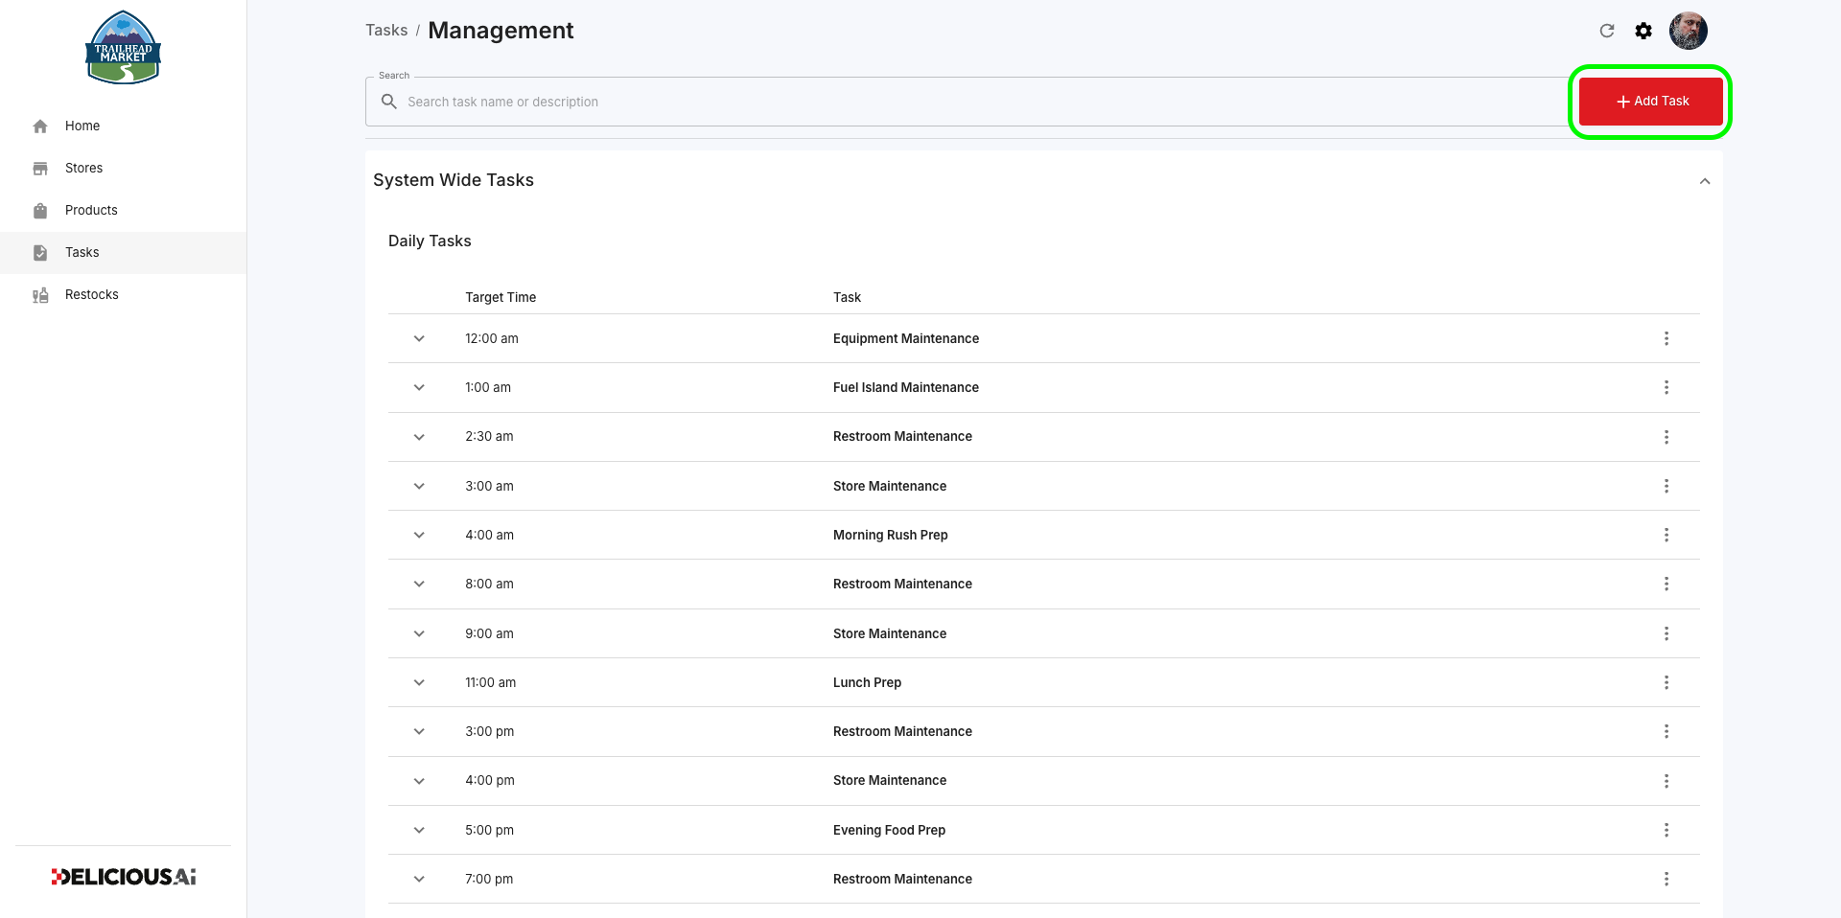Open options menu for Fuel Island Maintenance

tap(1666, 387)
